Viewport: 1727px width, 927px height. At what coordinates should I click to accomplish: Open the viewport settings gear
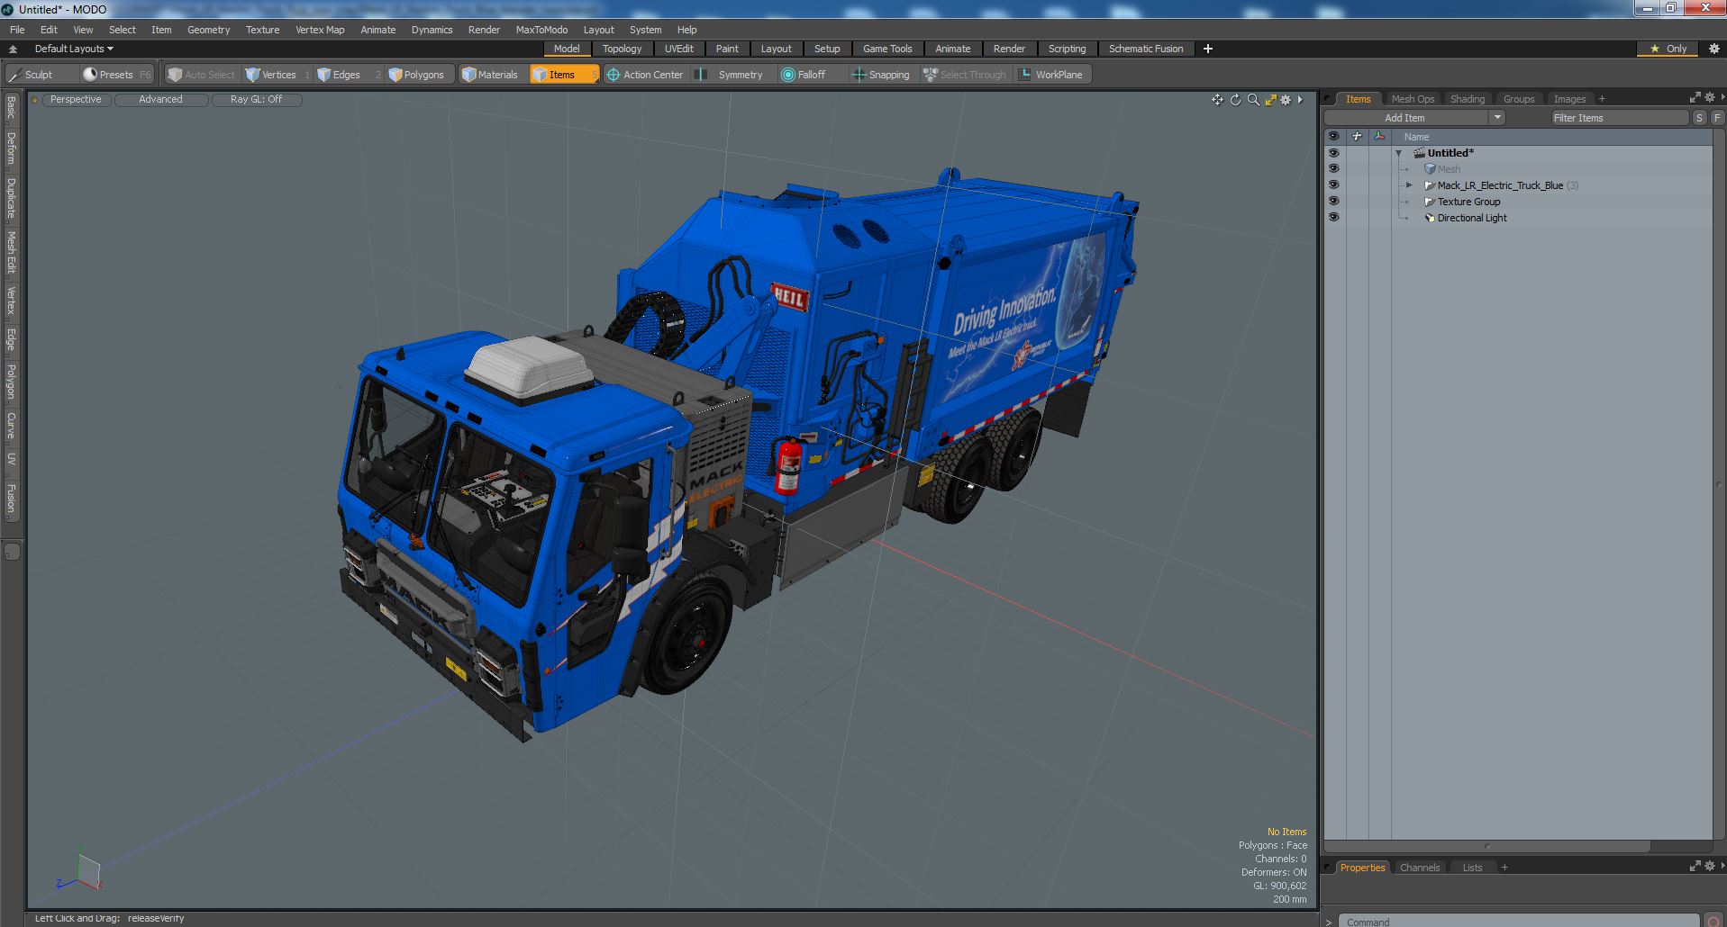click(1286, 100)
